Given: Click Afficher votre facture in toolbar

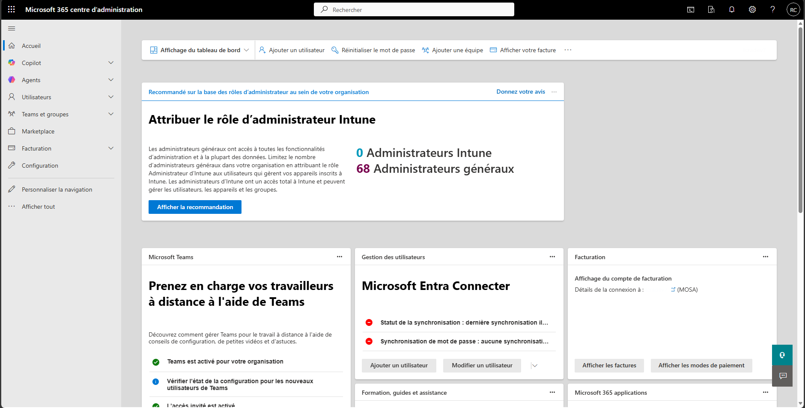Looking at the screenshot, I should pos(523,50).
